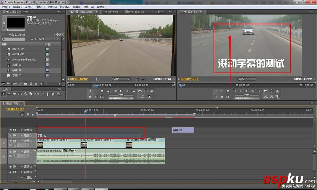Expand the 主音轨 master track
317x190 pixels.
click(x=22, y=177)
